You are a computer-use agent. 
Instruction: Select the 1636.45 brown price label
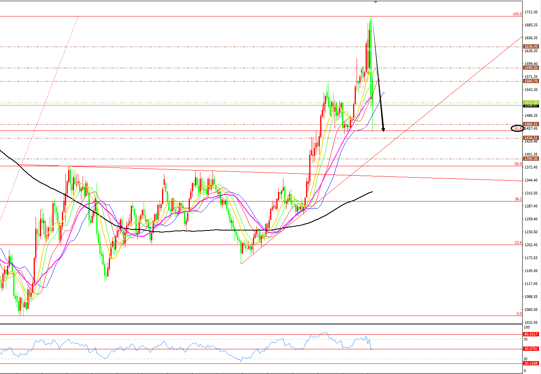pyautogui.click(x=531, y=47)
